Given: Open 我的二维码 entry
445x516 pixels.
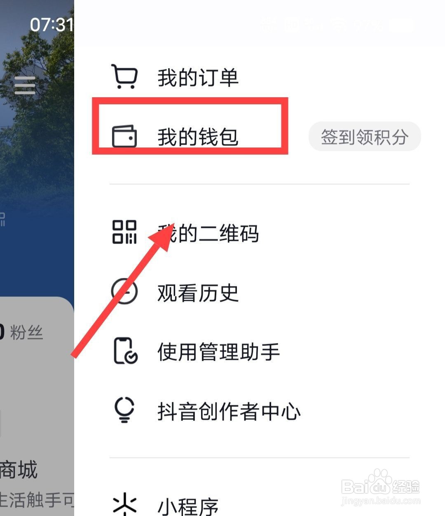Looking at the screenshot, I should click(208, 233).
